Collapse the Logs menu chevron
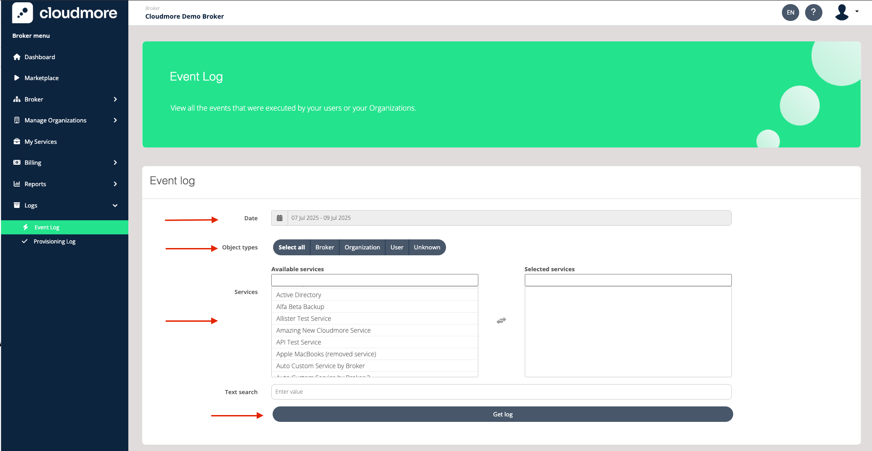 (x=115, y=205)
